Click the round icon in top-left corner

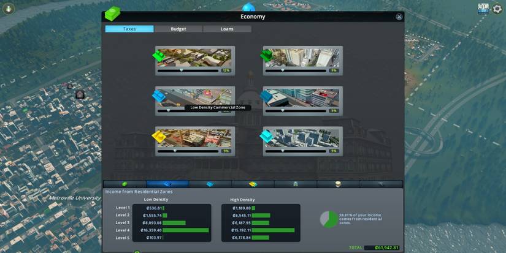9,9
